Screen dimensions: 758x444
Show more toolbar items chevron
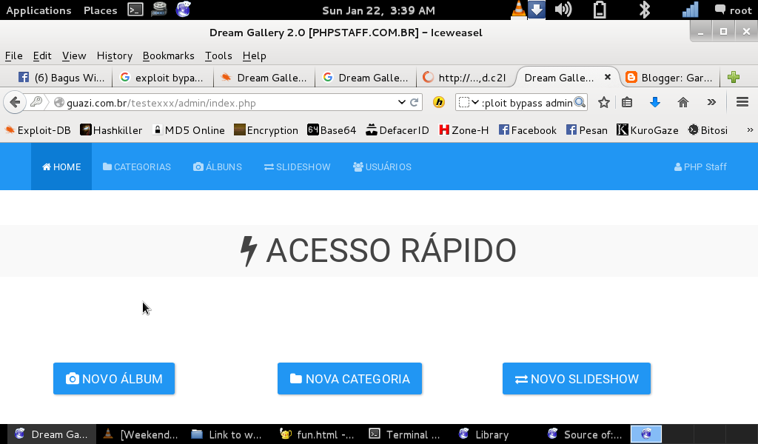711,102
